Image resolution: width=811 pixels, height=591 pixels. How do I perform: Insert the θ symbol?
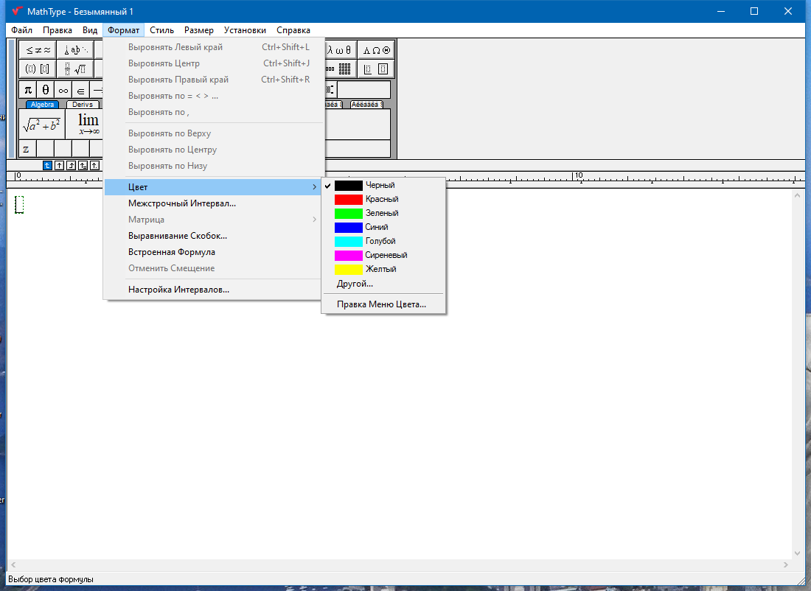[x=46, y=90]
